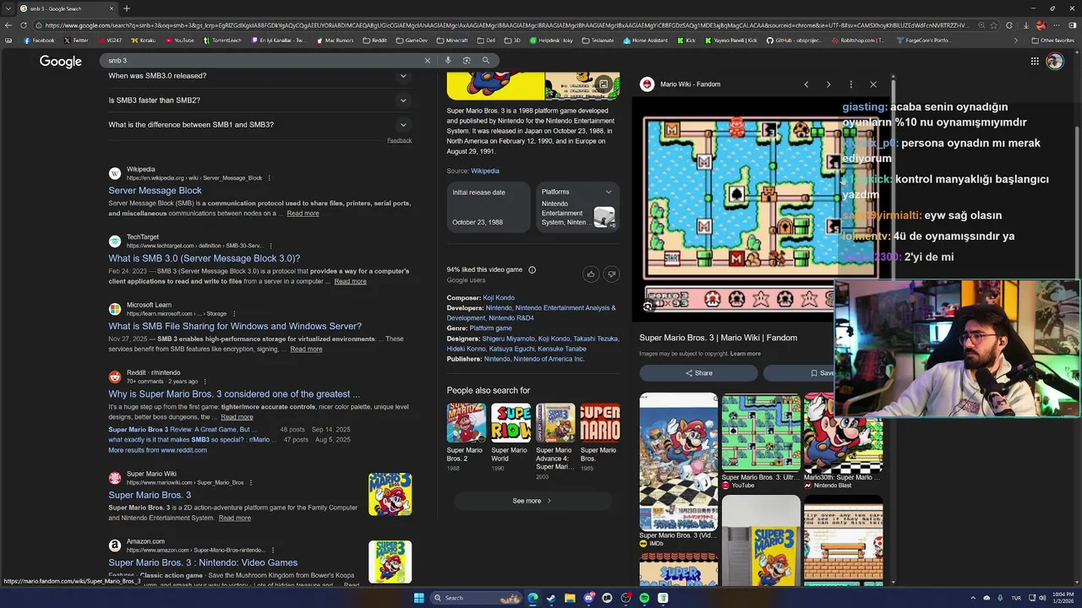Click Feedback link under questions
1082x608 pixels.
tap(399, 140)
